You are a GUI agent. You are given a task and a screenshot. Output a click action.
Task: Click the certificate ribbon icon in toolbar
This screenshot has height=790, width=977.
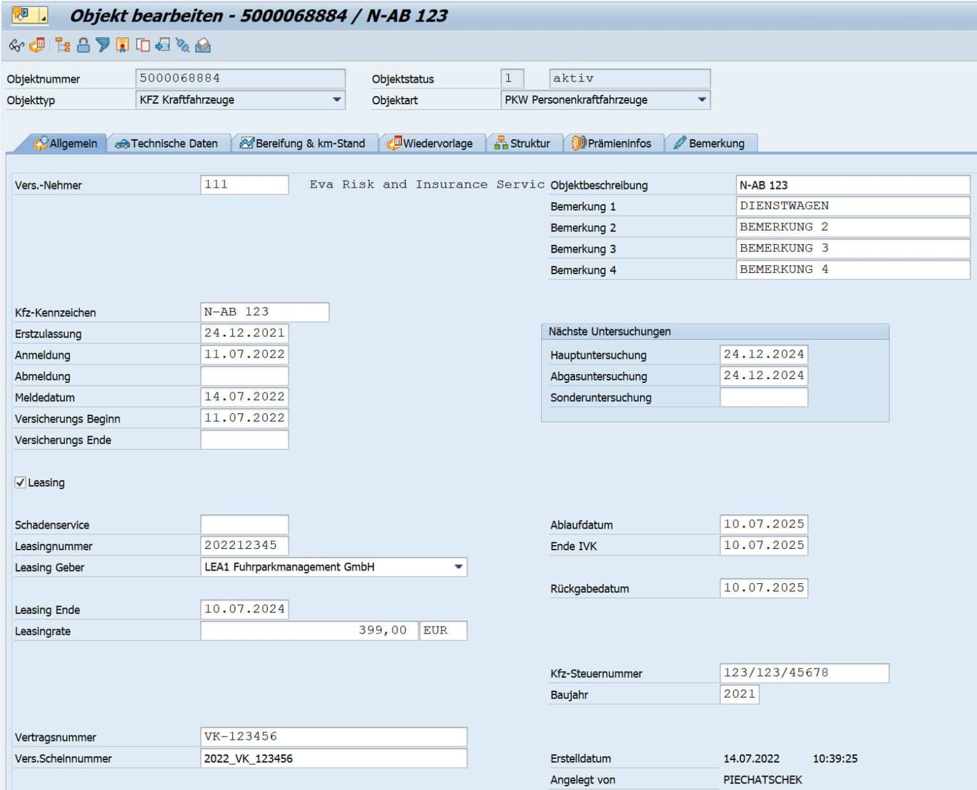pos(122,45)
